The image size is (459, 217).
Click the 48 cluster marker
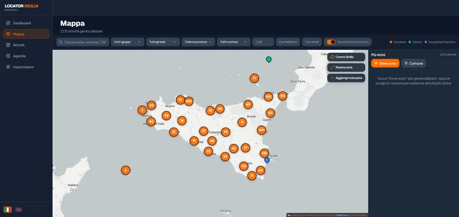click(212, 141)
